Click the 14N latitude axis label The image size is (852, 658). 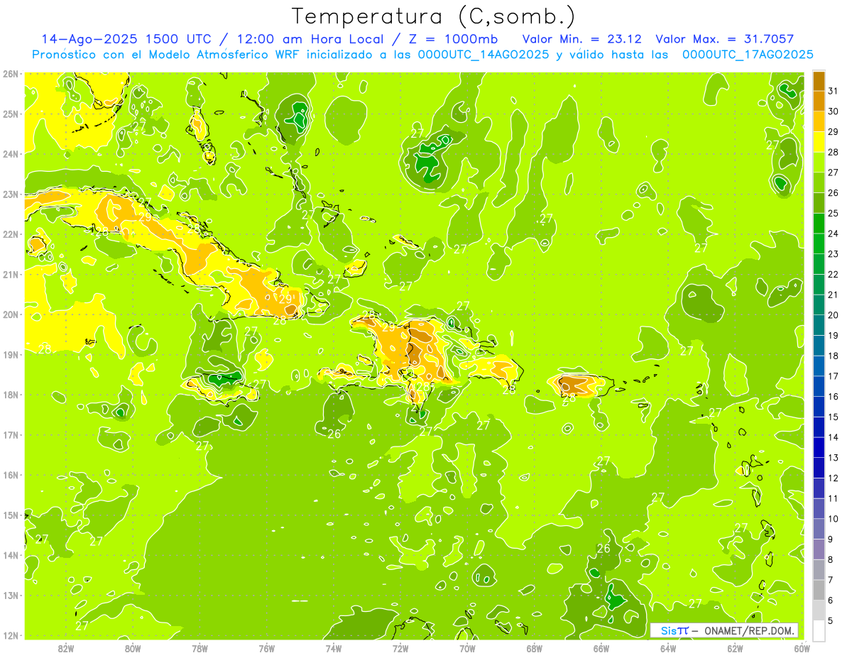click(x=10, y=555)
